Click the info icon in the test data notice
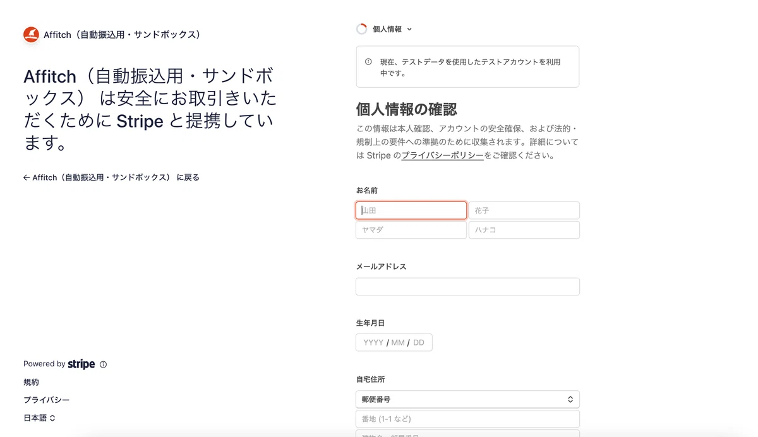The width and height of the screenshot is (758, 437). 368,62
